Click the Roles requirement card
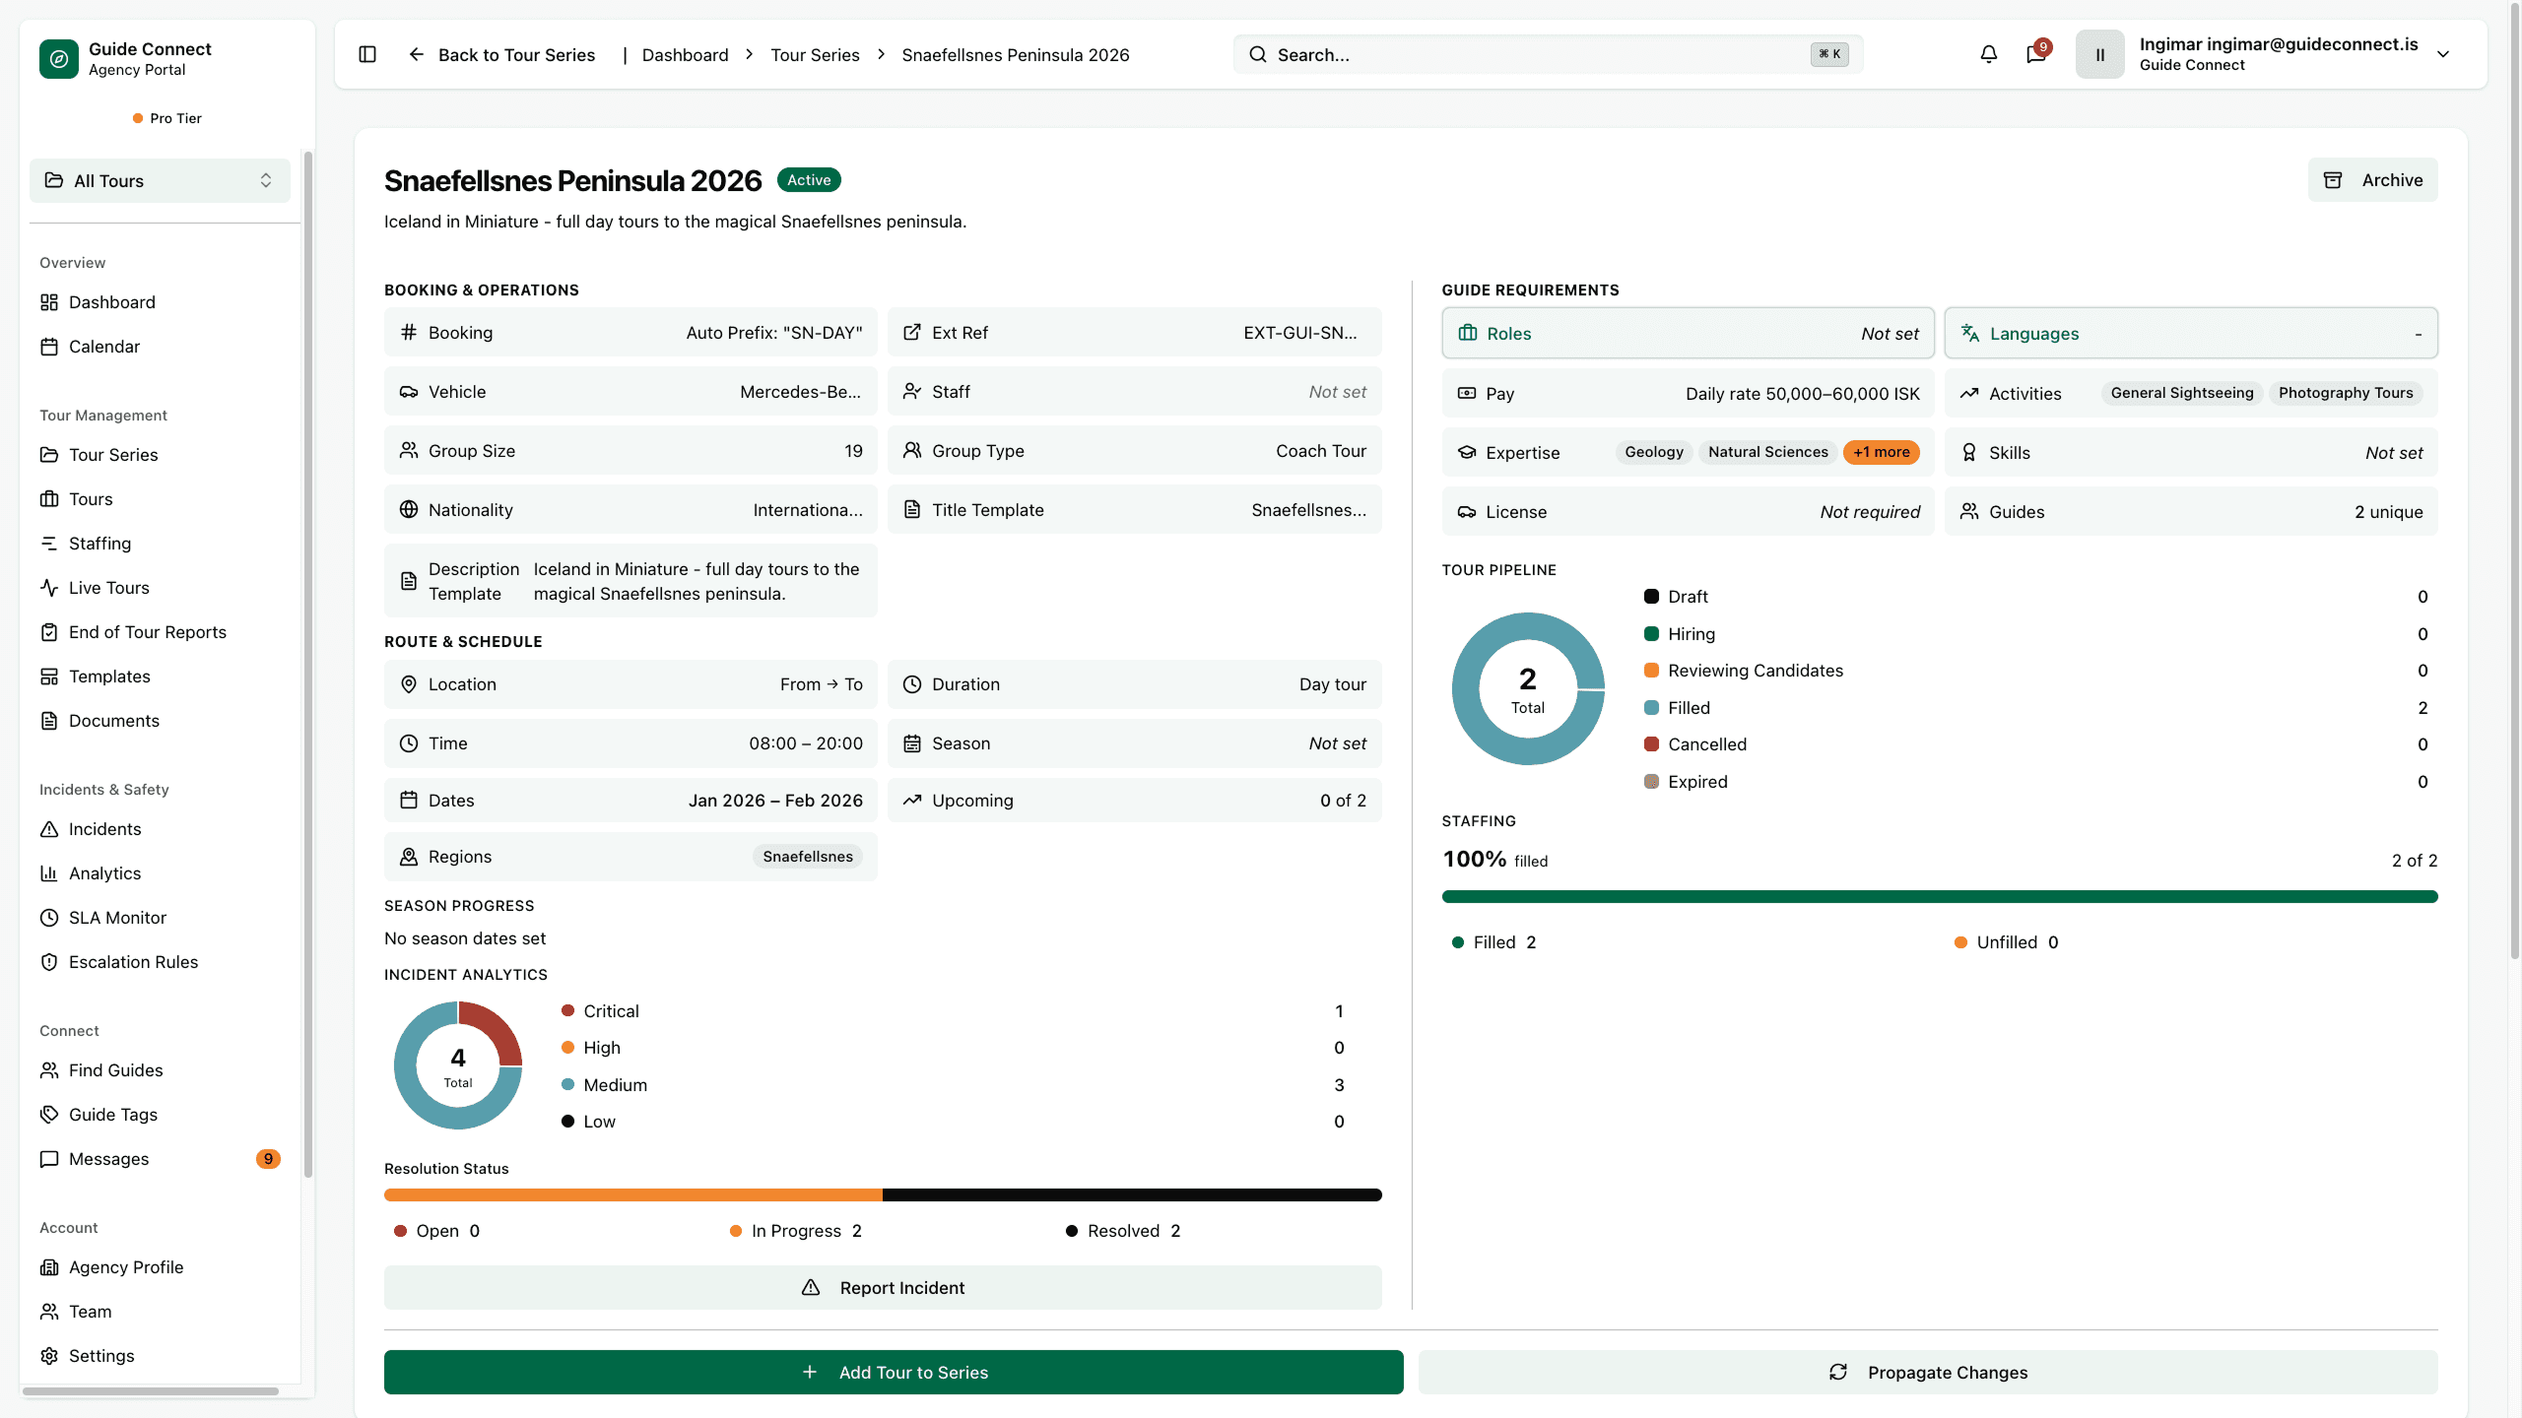The width and height of the screenshot is (2522, 1418). 1688,333
